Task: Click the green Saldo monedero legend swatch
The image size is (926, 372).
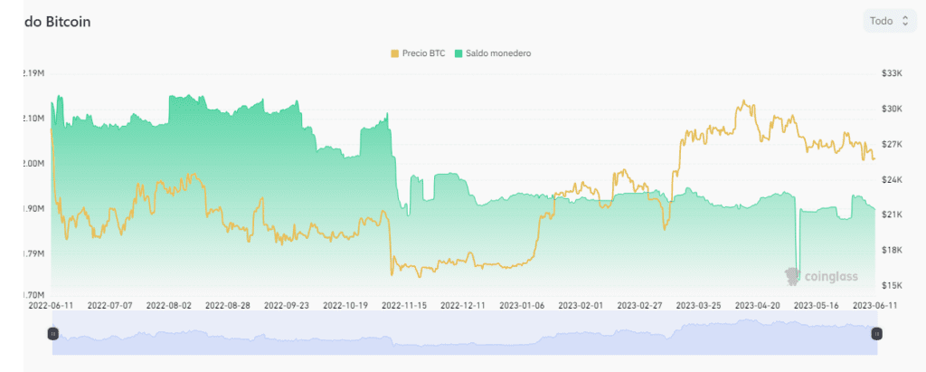Action: tap(458, 53)
